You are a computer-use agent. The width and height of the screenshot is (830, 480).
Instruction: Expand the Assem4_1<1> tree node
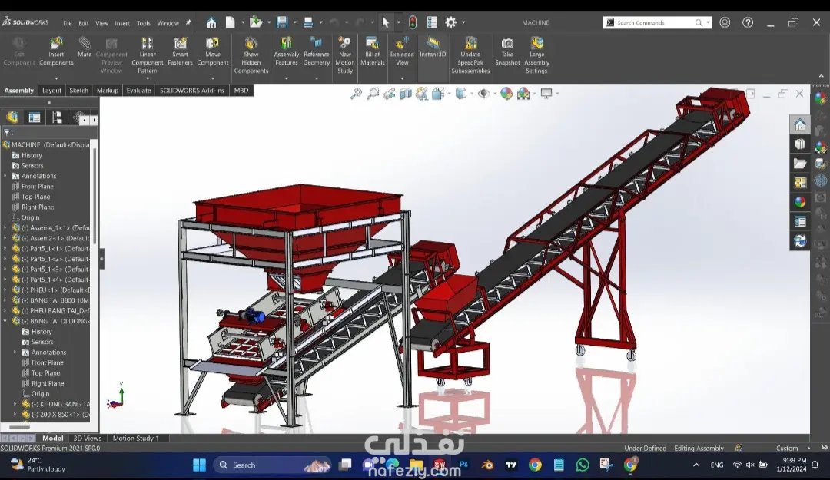[x=6, y=227]
